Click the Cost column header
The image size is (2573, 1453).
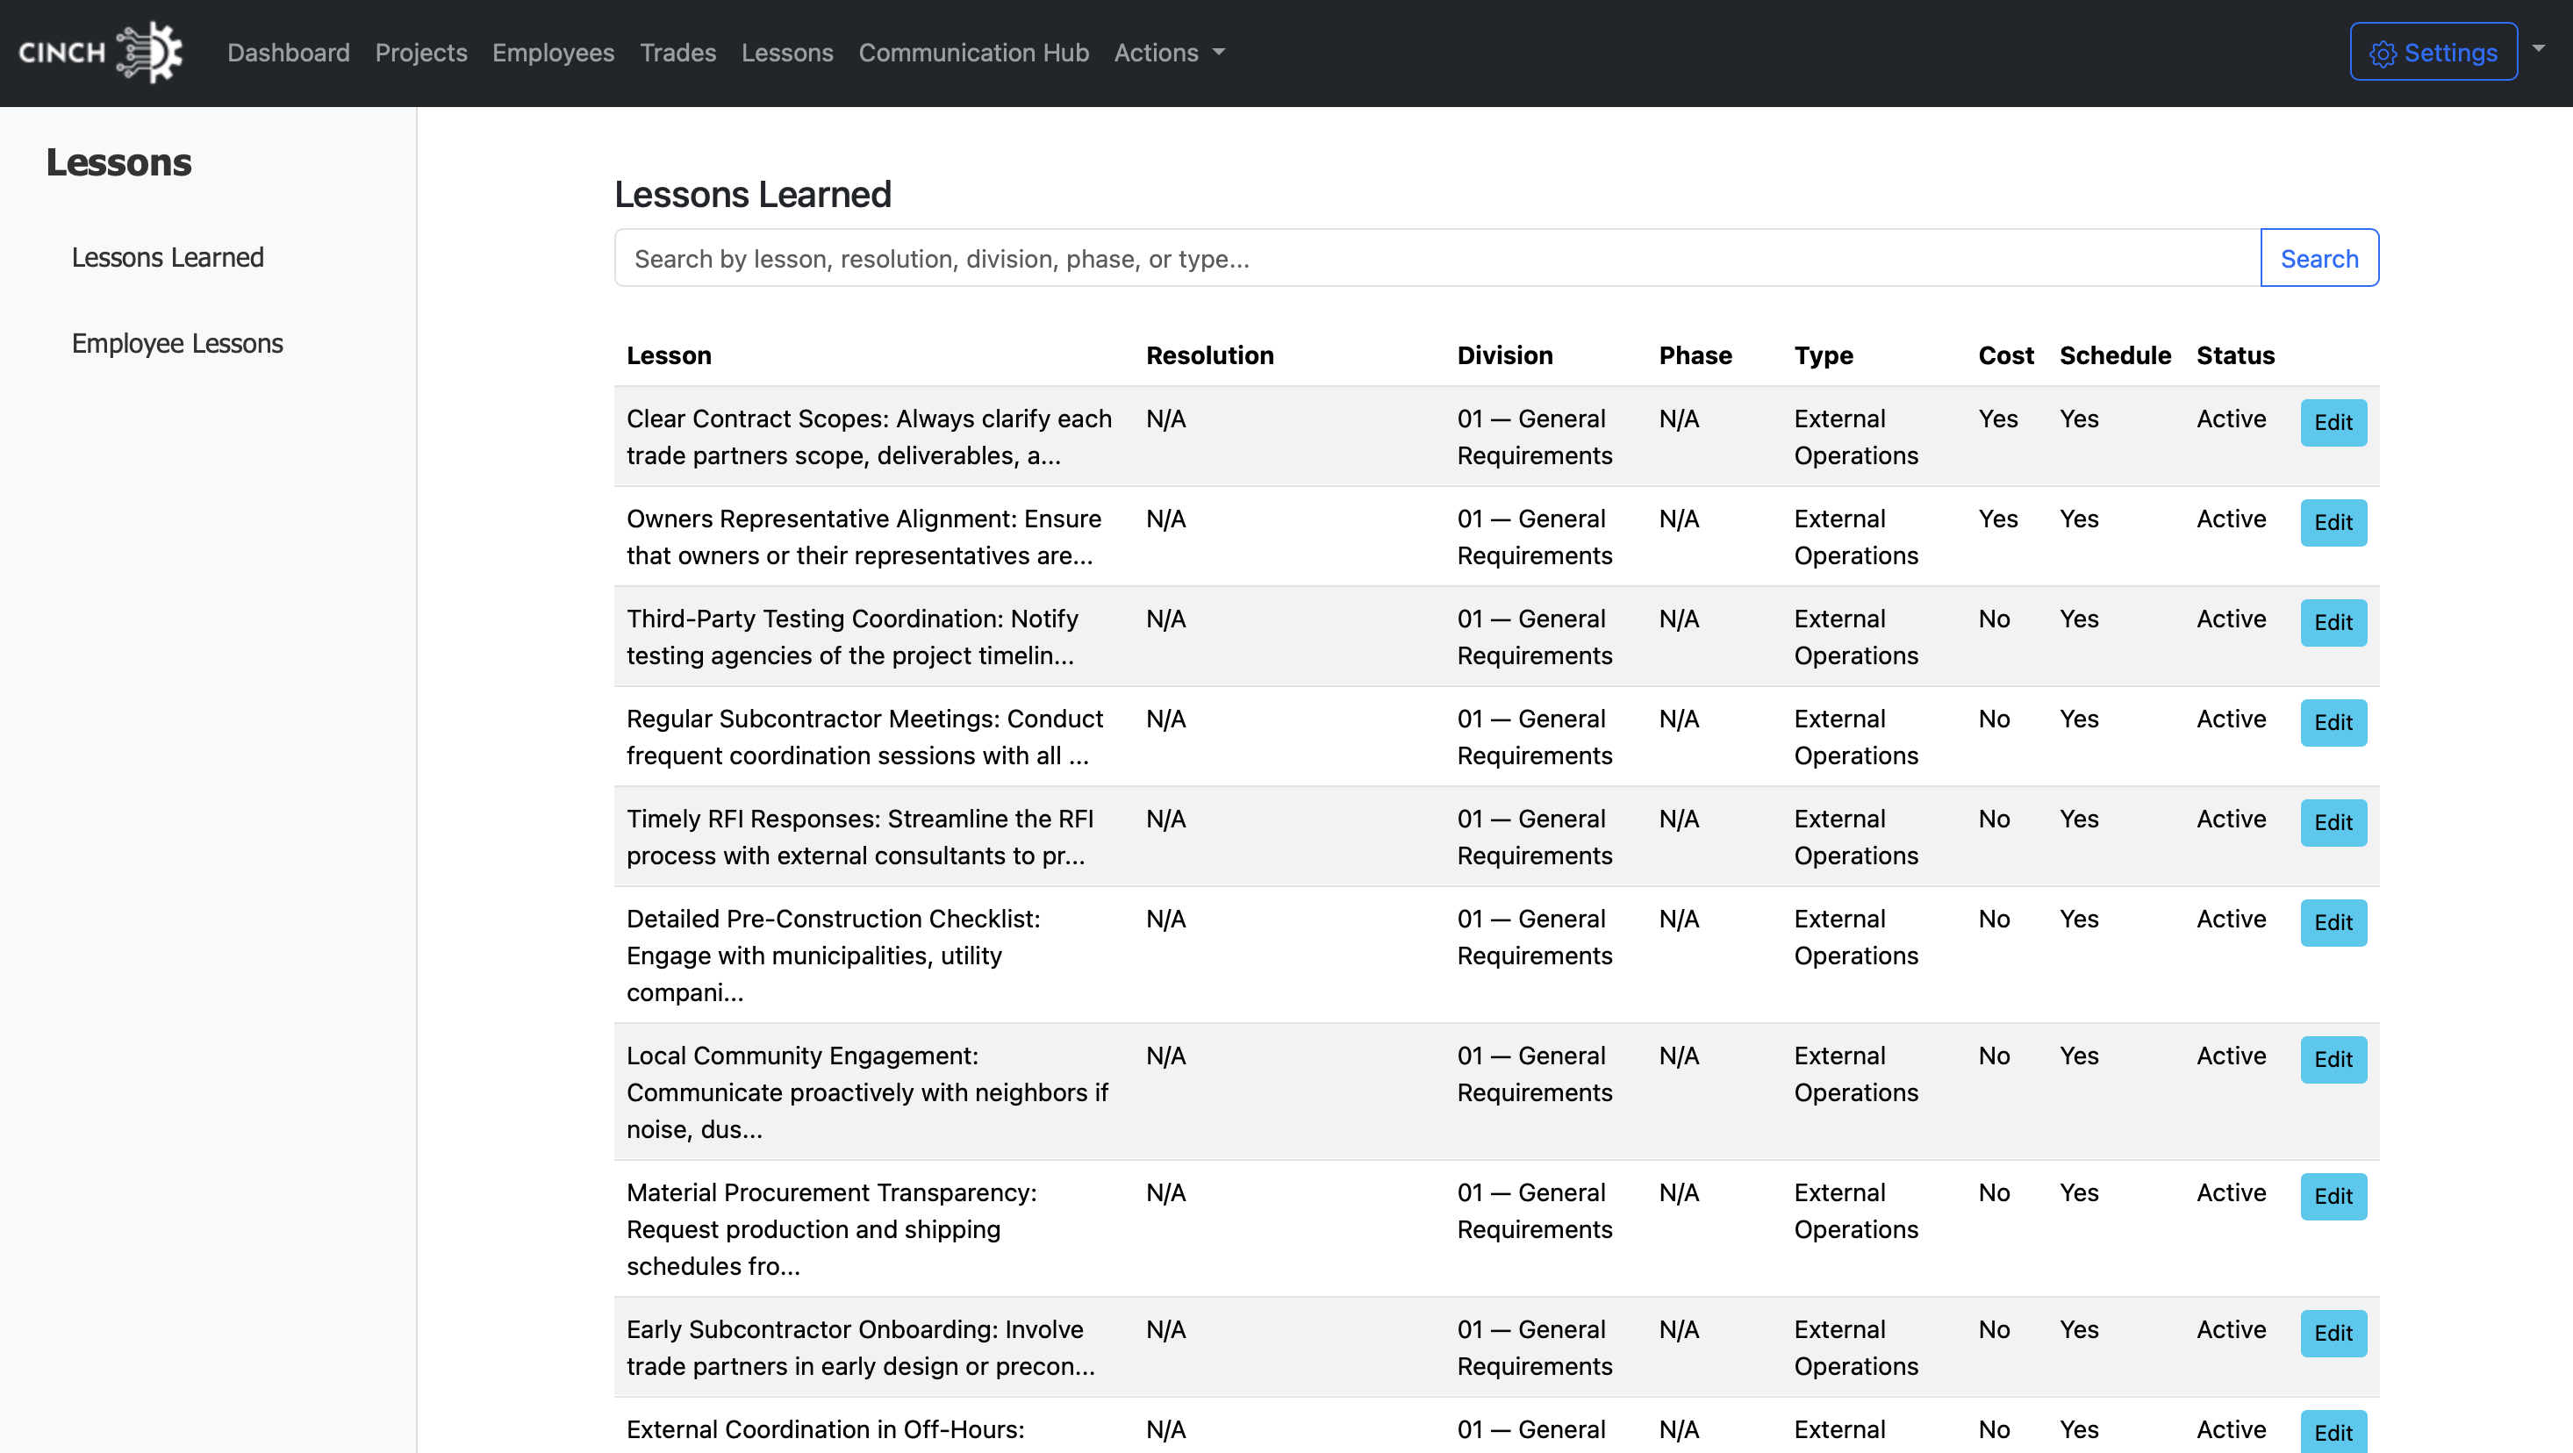pyautogui.click(x=2006, y=355)
